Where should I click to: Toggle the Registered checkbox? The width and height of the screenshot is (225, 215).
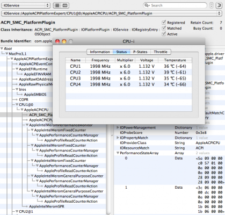[164, 23]
